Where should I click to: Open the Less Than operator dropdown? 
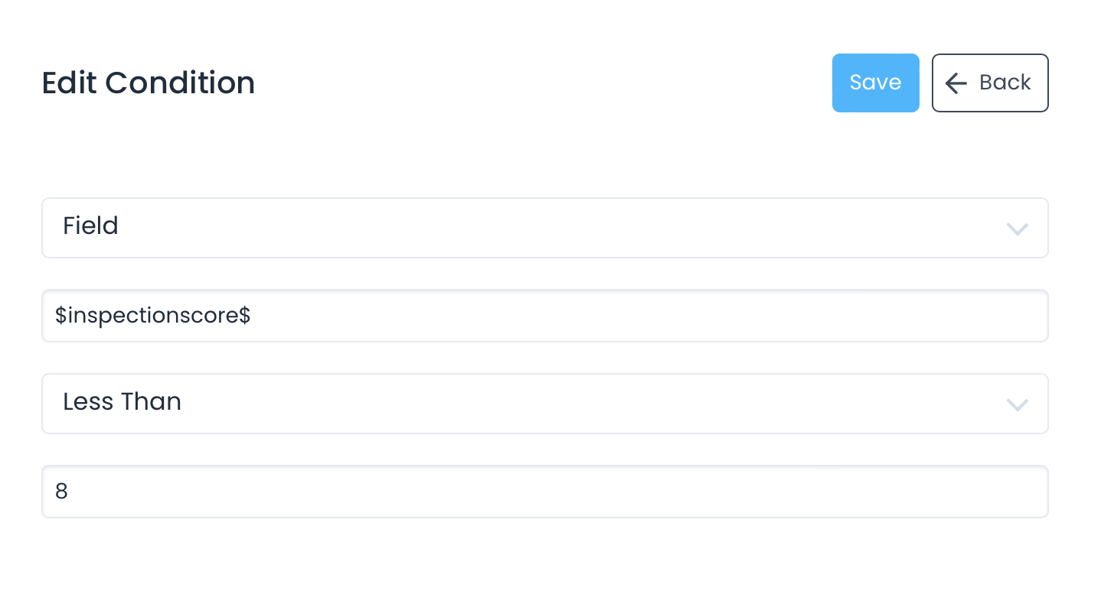coord(544,404)
